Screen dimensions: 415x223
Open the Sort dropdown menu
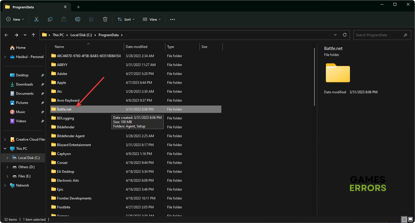pyautogui.click(x=126, y=19)
